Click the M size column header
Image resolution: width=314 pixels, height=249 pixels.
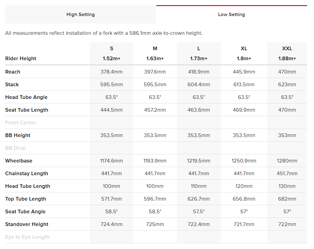155,48
